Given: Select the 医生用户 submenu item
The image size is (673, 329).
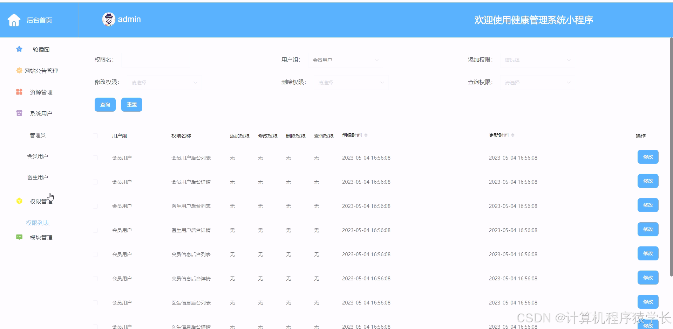Looking at the screenshot, I should coord(38,177).
